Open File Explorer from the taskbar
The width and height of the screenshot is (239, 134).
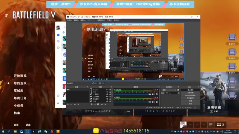pos(15,132)
